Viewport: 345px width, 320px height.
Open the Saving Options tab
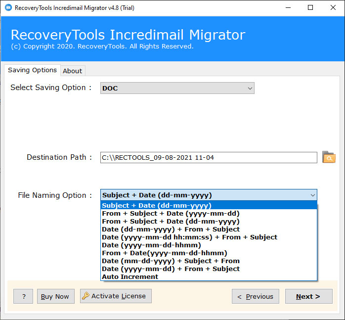click(x=32, y=70)
